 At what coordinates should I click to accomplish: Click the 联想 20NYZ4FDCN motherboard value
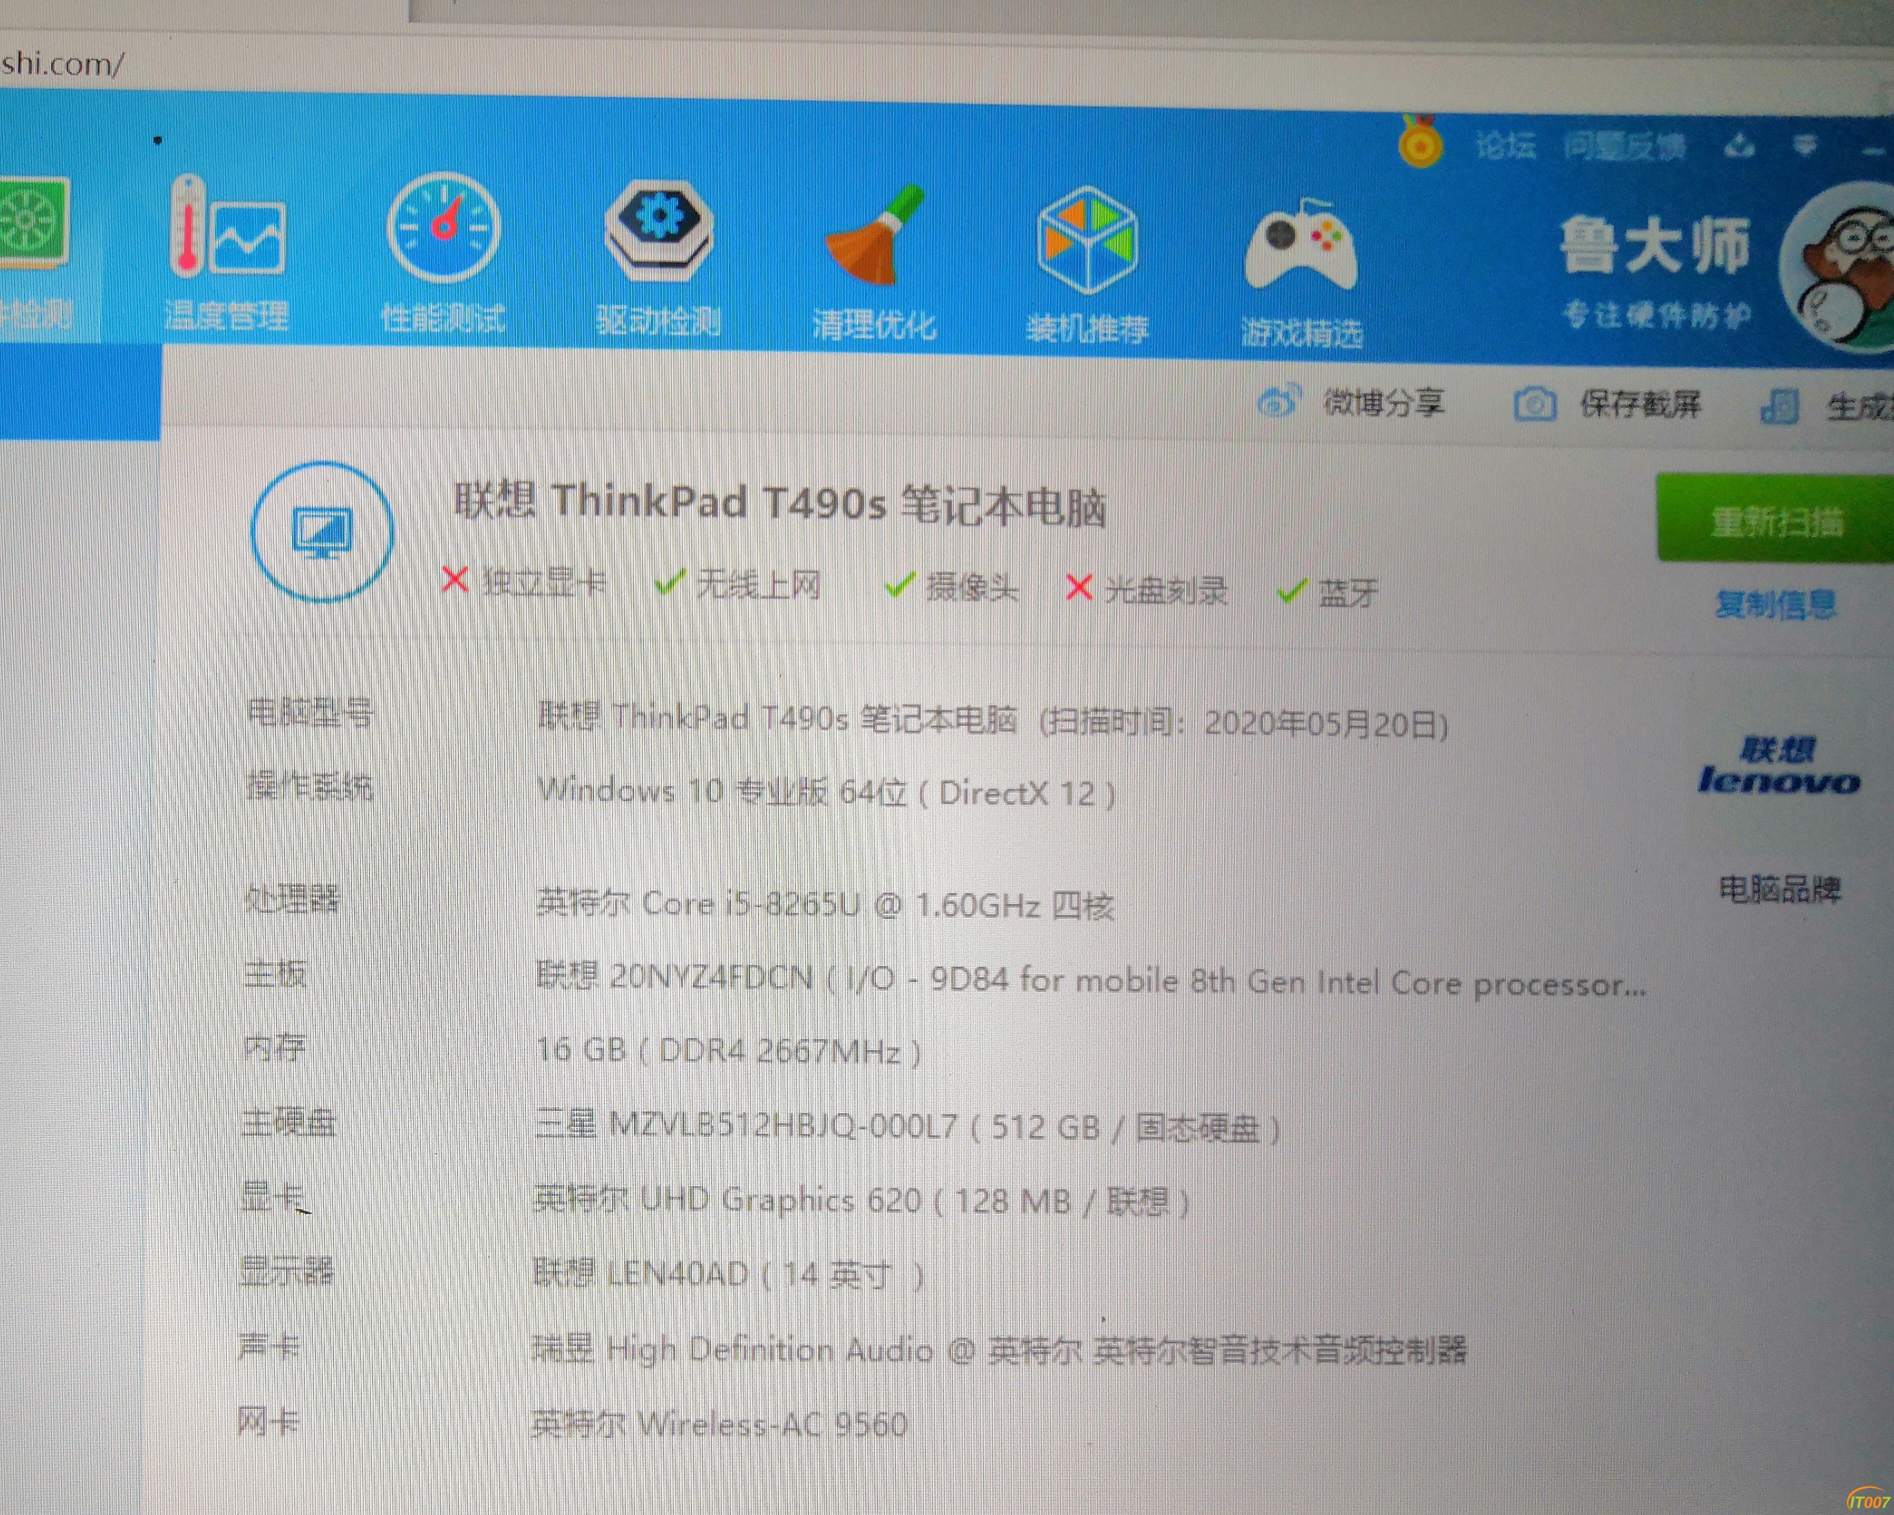pos(1091,980)
